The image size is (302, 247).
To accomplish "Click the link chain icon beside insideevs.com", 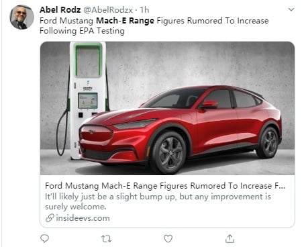I will click(x=50, y=217).
